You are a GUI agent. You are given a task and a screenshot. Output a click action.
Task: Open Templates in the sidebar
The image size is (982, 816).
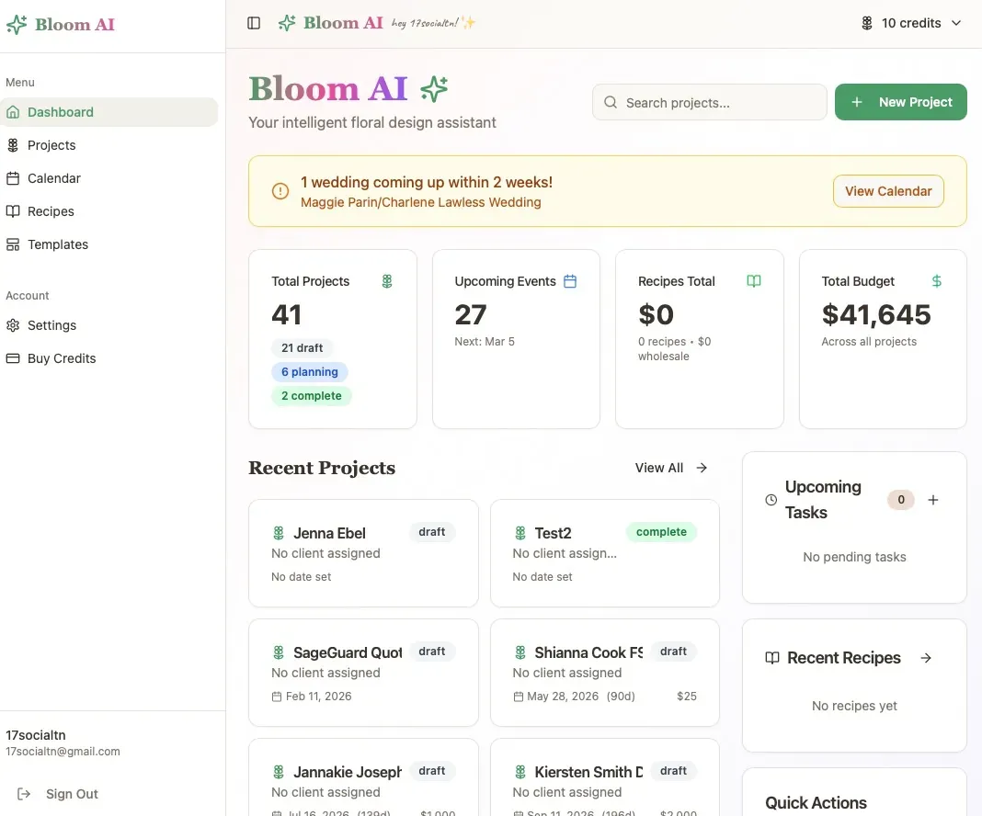pyautogui.click(x=109, y=244)
